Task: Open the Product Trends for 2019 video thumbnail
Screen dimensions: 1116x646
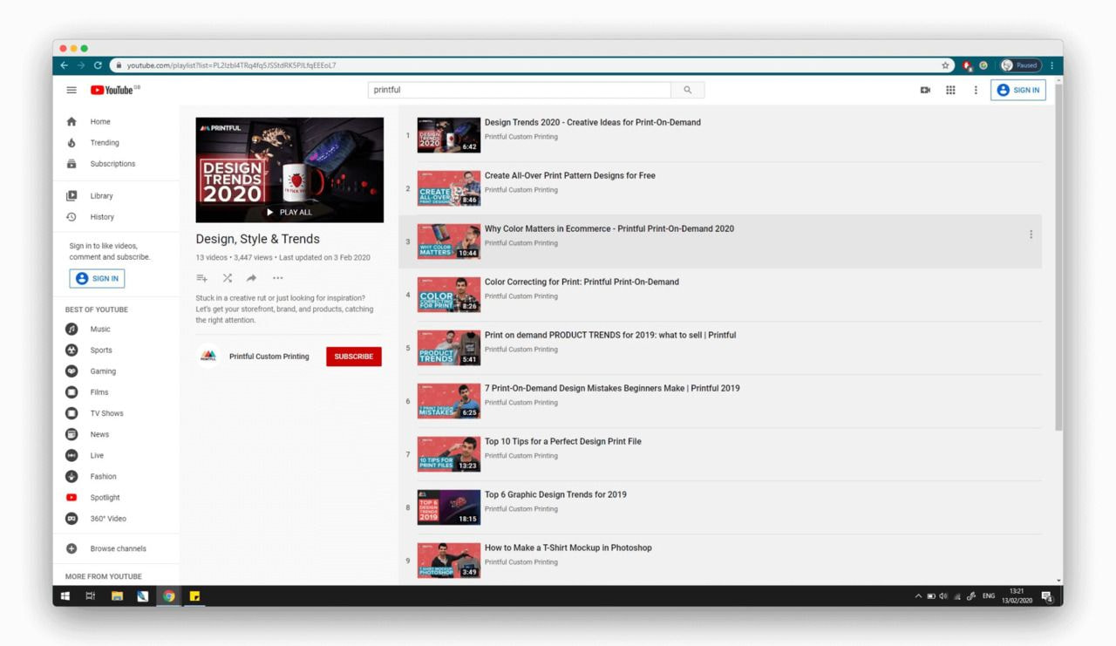Action: click(448, 348)
